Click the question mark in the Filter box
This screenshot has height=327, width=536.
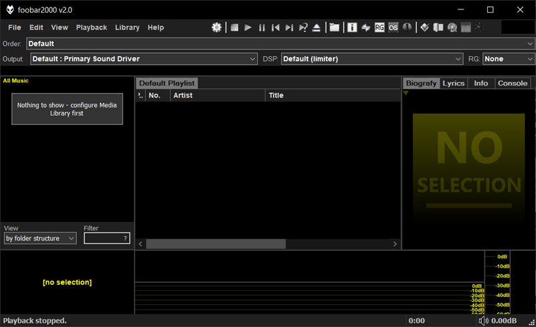click(125, 238)
